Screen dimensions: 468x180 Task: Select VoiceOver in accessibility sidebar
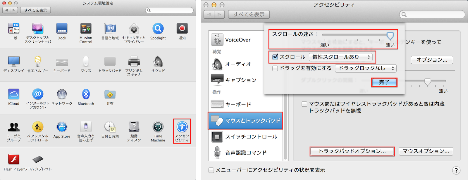245,40
